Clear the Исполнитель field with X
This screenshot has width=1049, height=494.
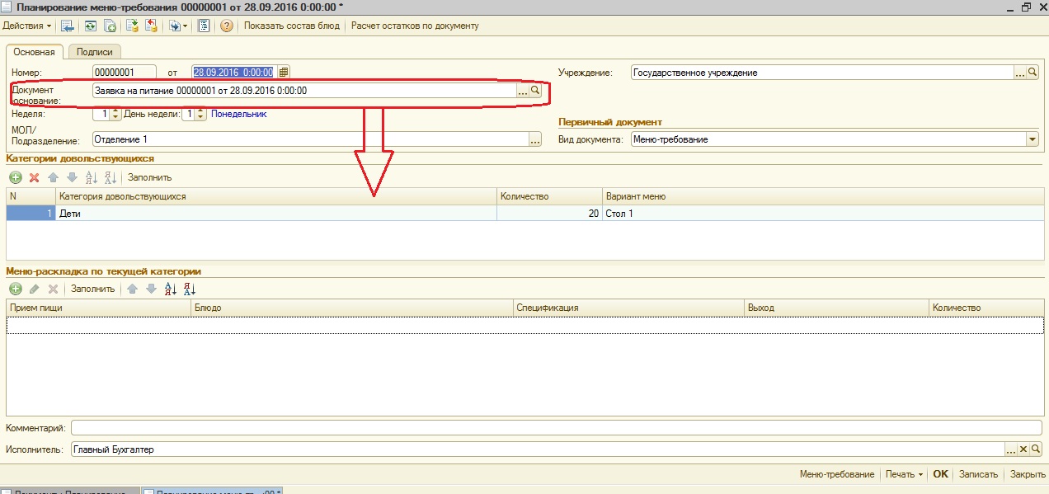pos(1023,449)
